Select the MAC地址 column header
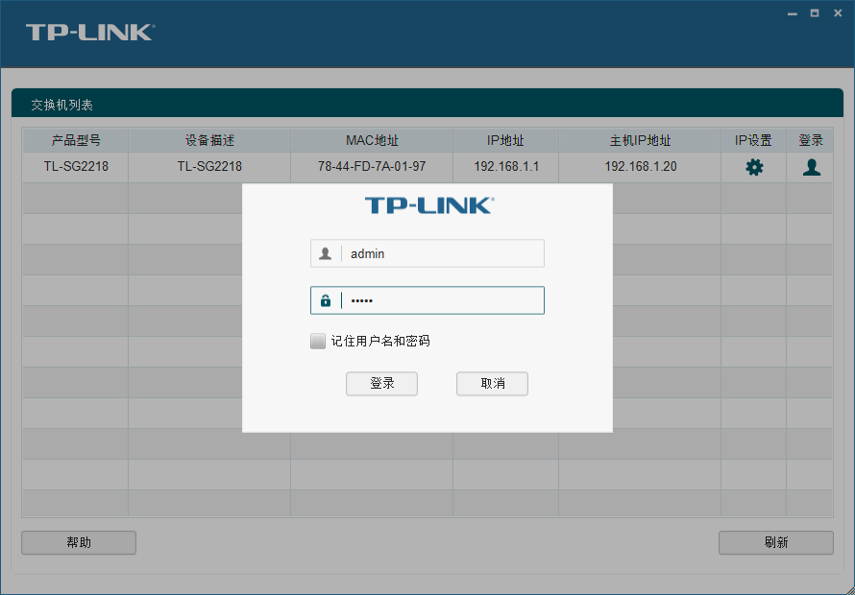Viewport: 855px width, 595px height. coord(372,140)
